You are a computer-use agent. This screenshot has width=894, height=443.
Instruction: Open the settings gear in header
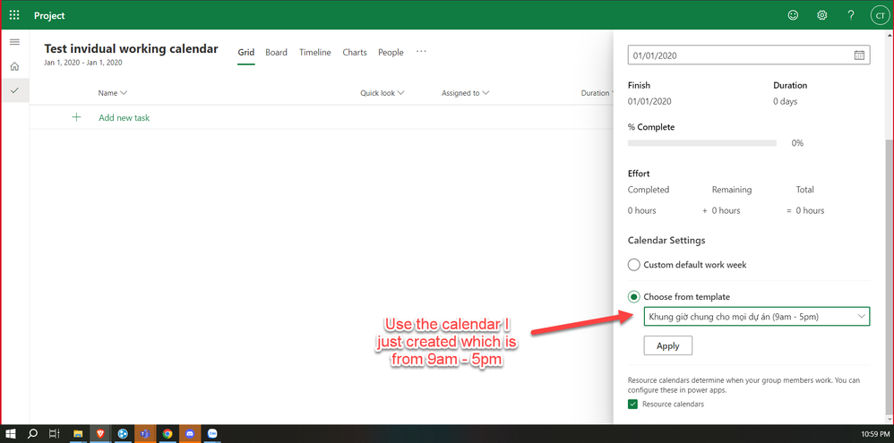point(821,15)
